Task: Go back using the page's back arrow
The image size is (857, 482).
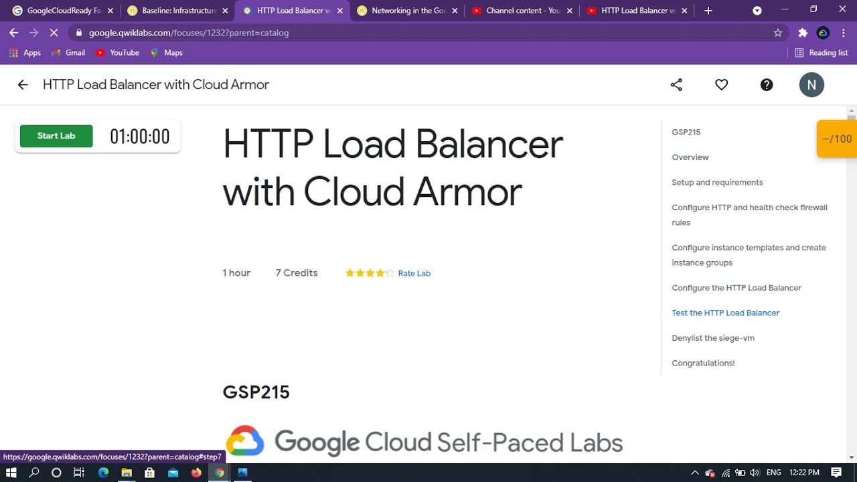Action: pos(23,85)
